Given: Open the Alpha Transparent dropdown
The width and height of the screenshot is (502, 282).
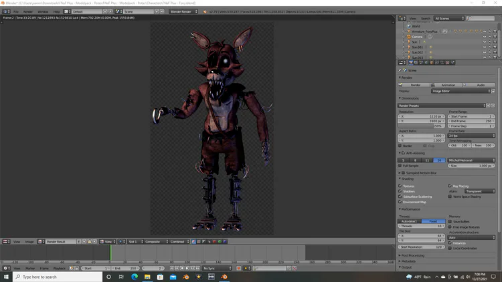Looking at the screenshot, I should 480,191.
